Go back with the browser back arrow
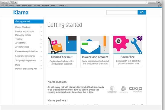The image size is (165, 110). click(x=3, y=2)
